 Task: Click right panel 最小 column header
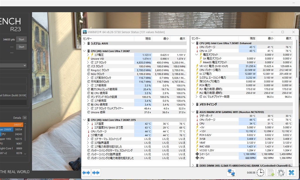point(270,39)
